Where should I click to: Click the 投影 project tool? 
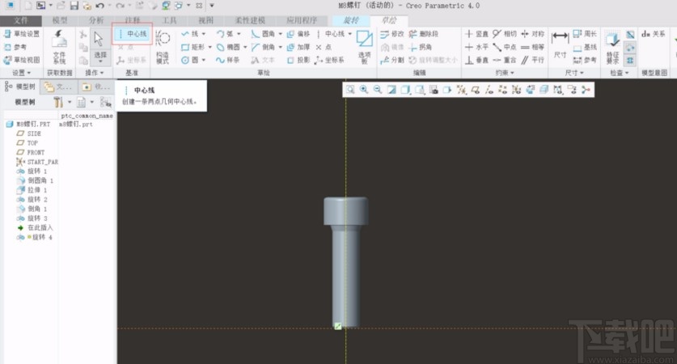tap(298, 60)
